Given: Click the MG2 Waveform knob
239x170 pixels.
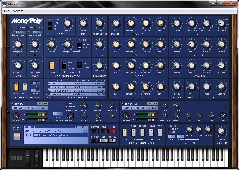Looking at the screenshot, I should point(35,66).
